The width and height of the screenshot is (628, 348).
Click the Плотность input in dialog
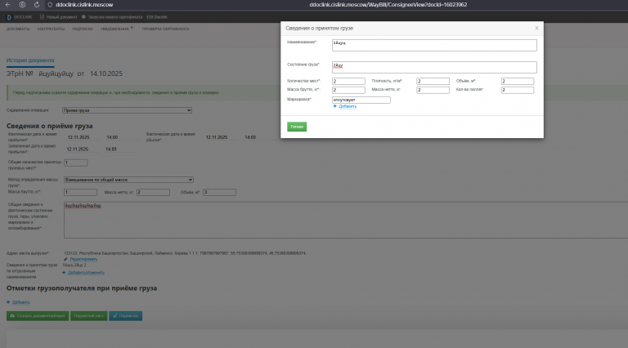[x=433, y=81]
